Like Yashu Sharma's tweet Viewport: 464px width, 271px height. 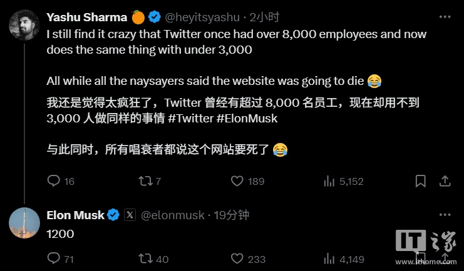coord(237,181)
